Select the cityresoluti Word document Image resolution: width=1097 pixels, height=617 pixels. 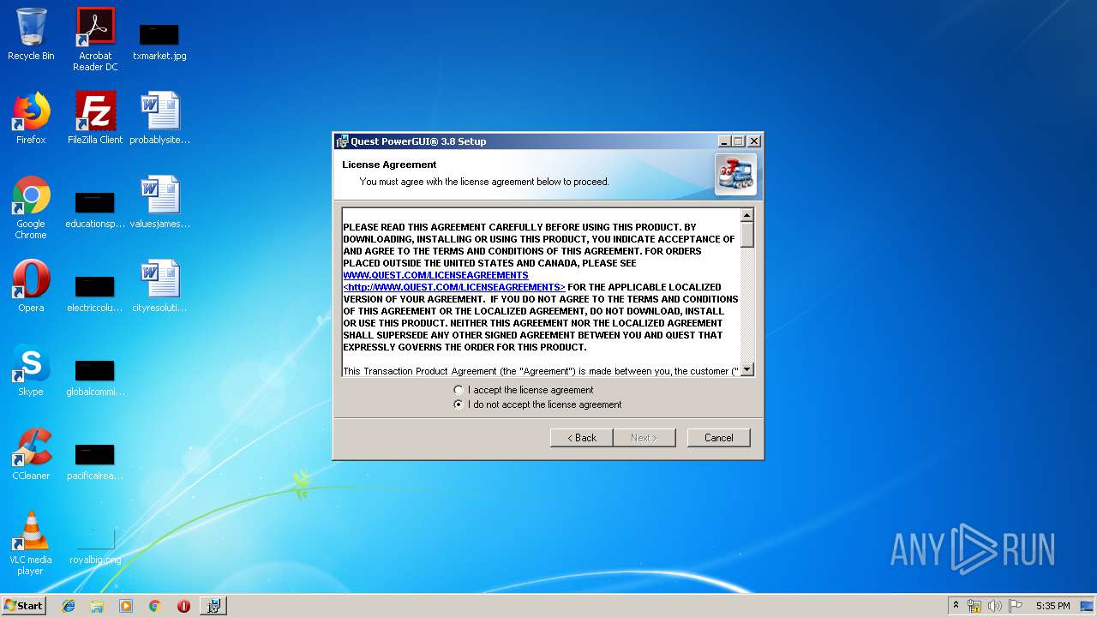(160, 286)
